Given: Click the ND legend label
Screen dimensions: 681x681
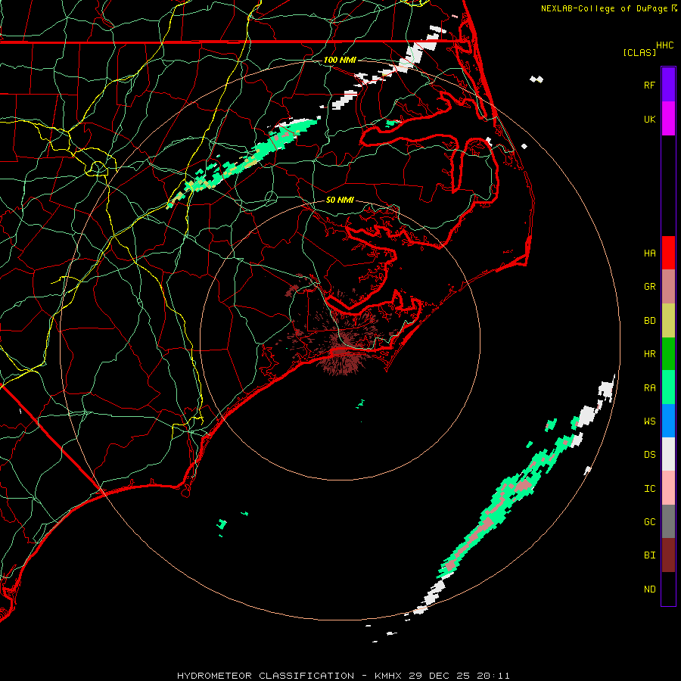Looking at the screenshot, I should 649,589.
